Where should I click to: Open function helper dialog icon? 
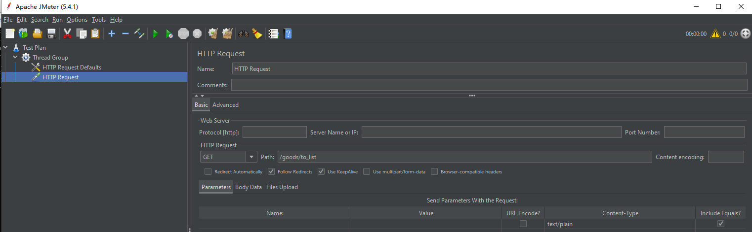coord(273,33)
